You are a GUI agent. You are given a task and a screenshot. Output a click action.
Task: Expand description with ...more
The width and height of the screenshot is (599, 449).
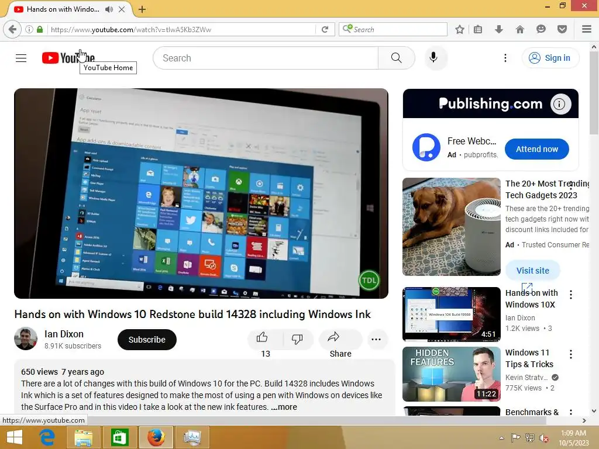coord(284,407)
